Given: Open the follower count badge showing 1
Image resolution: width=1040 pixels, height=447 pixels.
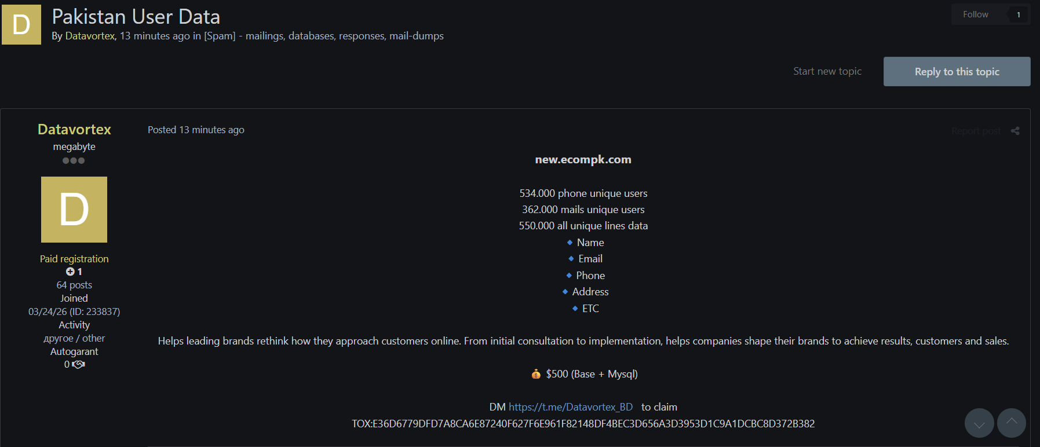Looking at the screenshot, I should tap(1018, 14).
